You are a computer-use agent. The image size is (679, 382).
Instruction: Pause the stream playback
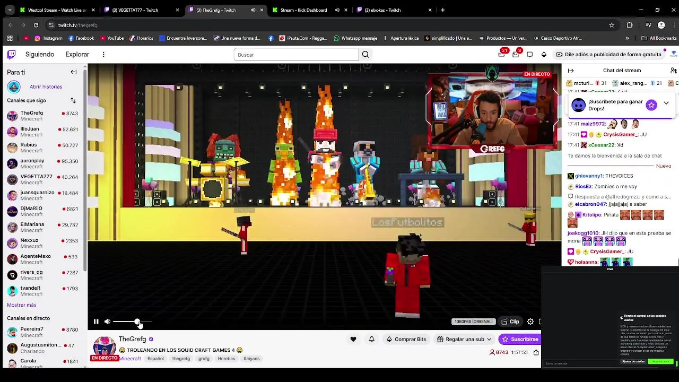click(x=96, y=322)
